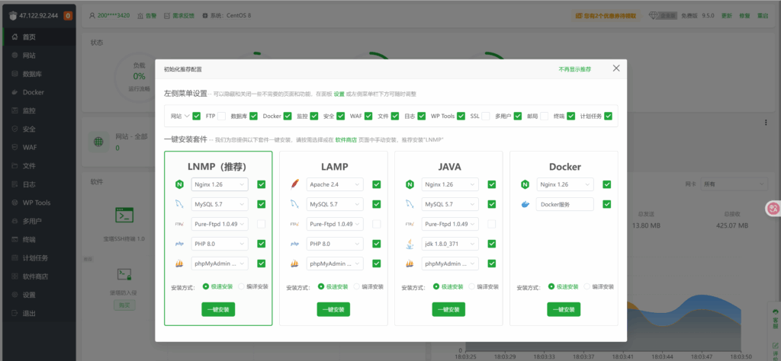Toggle the 计划任务 menu checkbox
The height and width of the screenshot is (361, 781).
click(x=608, y=117)
